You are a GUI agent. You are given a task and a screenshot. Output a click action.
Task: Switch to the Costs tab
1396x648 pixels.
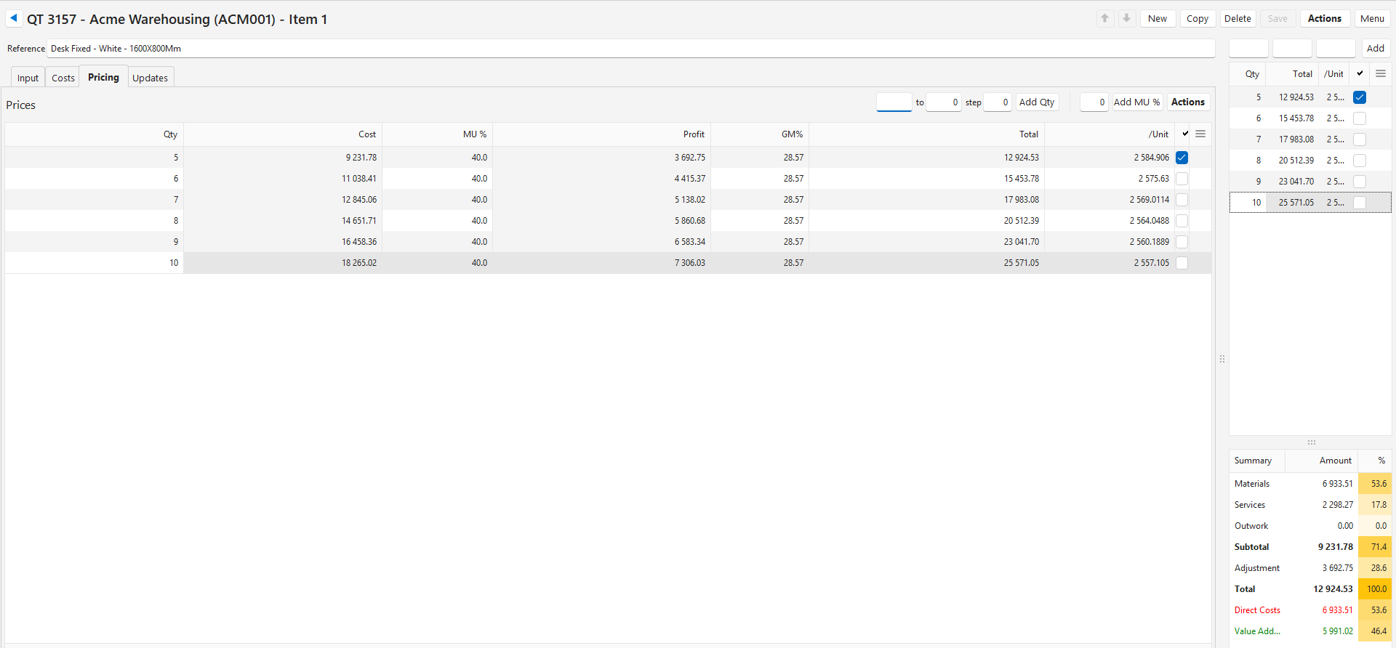[x=63, y=78]
